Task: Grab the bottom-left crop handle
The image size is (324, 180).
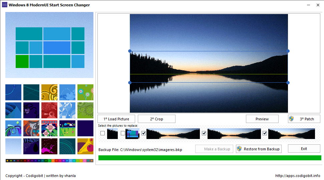Action: coord(130,83)
